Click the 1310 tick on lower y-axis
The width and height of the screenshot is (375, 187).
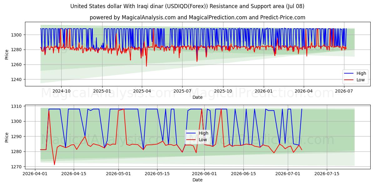coord(17,106)
